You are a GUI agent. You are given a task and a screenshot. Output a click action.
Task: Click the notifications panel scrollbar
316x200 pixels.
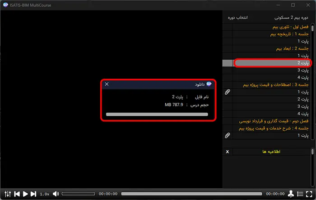click(x=312, y=168)
